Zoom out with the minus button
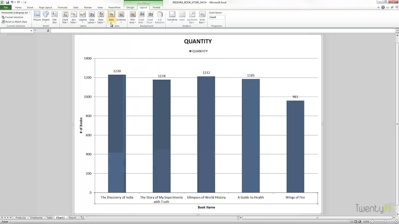Image resolution: width=399 pixels, height=224 pixels. 372,222
